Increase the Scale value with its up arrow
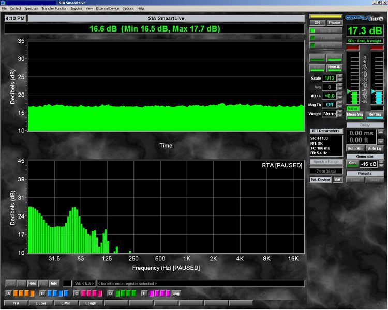Screen dimensions: 388x310 point(340,76)
